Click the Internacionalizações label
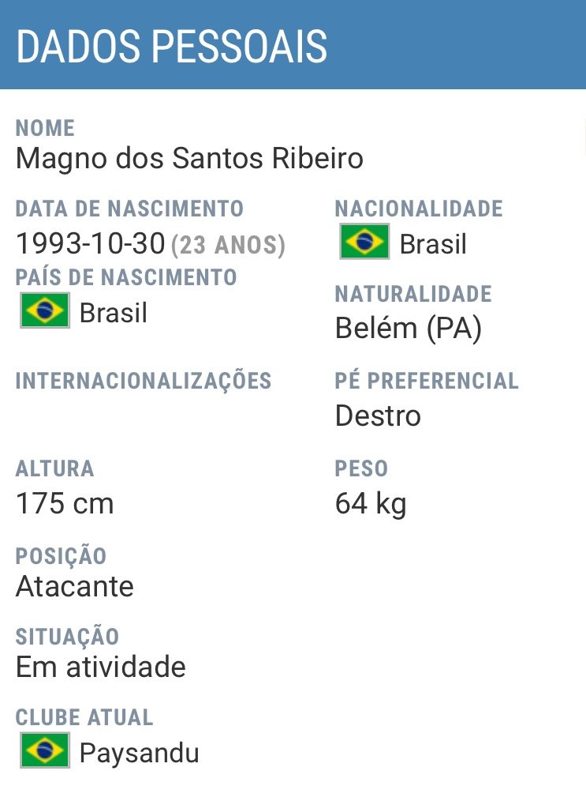Screen dimensions: 586x786 [144, 381]
